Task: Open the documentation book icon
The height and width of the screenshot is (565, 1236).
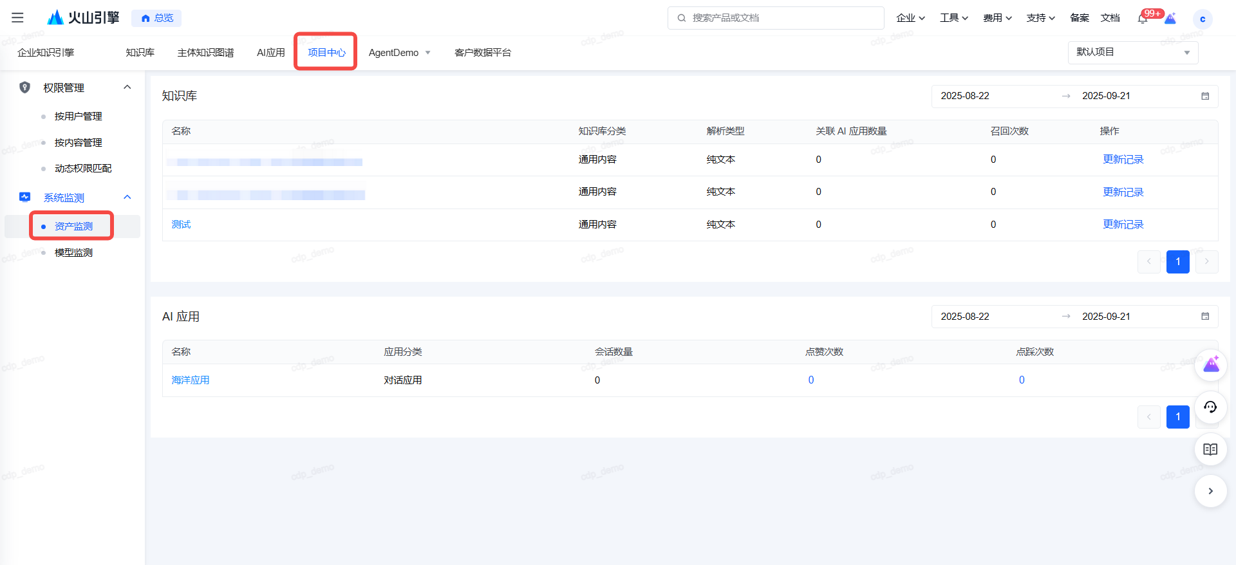Action: (1211, 449)
